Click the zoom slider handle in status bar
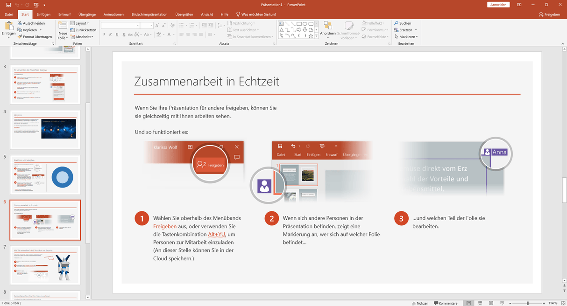The height and width of the screenshot is (306, 567). (528, 303)
